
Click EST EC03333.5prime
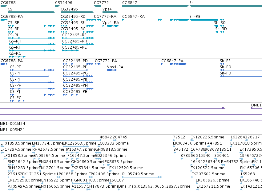tap(113, 143)
